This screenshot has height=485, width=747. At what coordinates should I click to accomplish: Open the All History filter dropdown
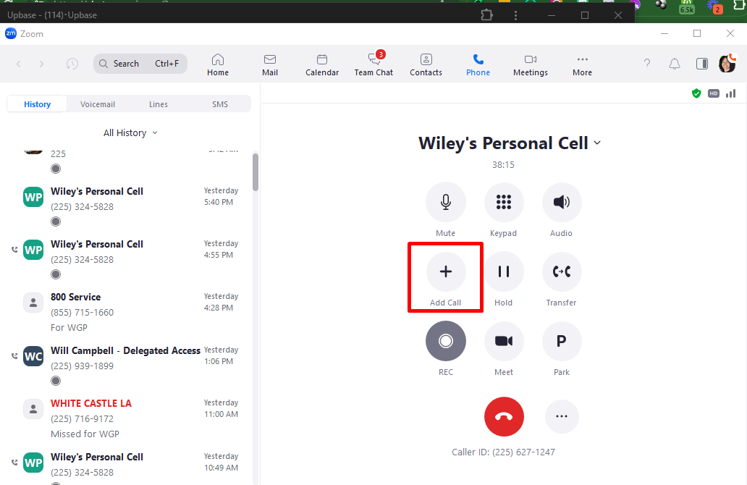[x=130, y=132]
